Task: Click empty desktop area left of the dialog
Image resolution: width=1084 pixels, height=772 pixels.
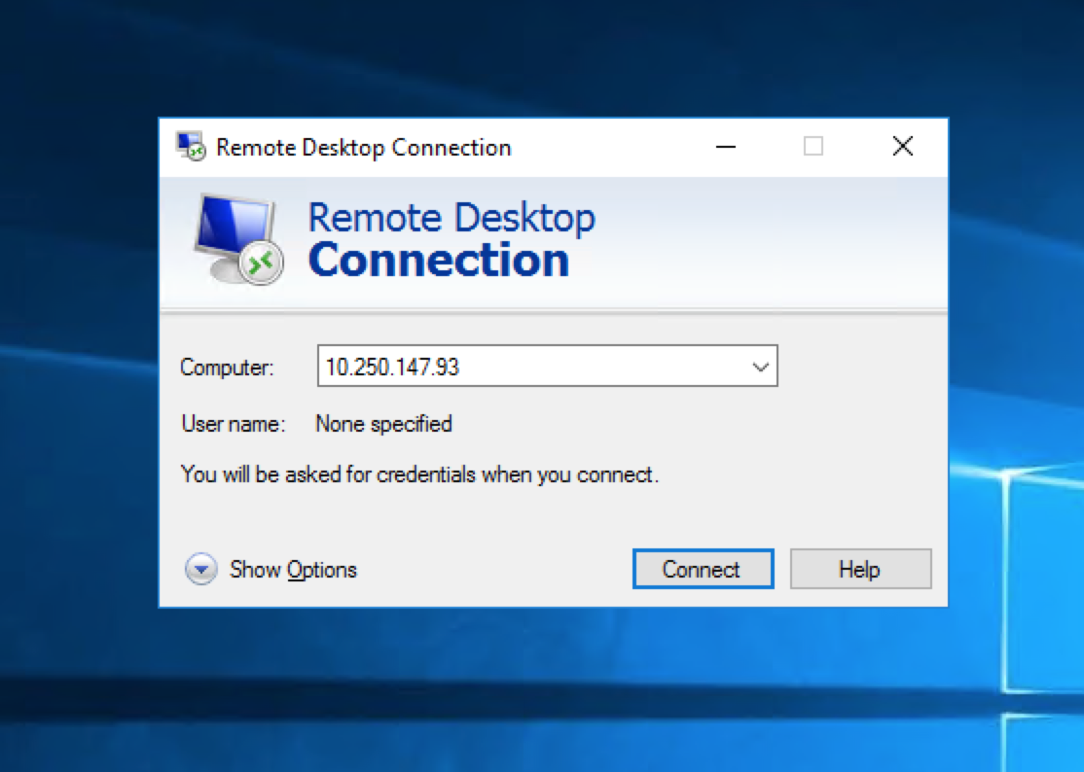Action: (78, 389)
